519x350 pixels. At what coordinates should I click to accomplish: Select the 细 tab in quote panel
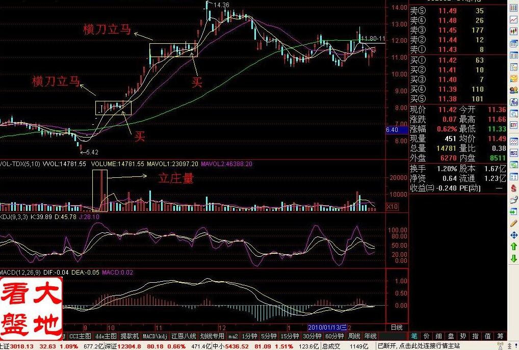pyautogui.click(x=438, y=336)
